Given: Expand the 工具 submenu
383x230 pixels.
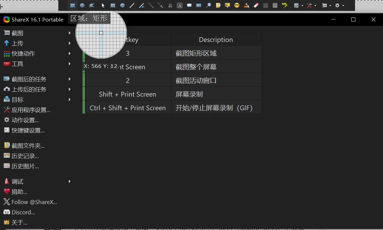Looking at the screenshot, I should [x=69, y=64].
